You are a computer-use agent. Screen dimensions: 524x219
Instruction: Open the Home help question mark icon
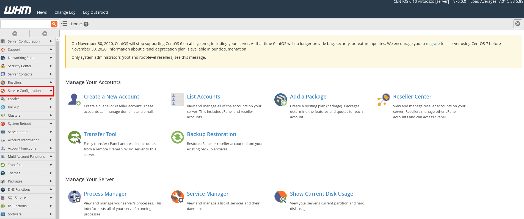tap(86, 24)
